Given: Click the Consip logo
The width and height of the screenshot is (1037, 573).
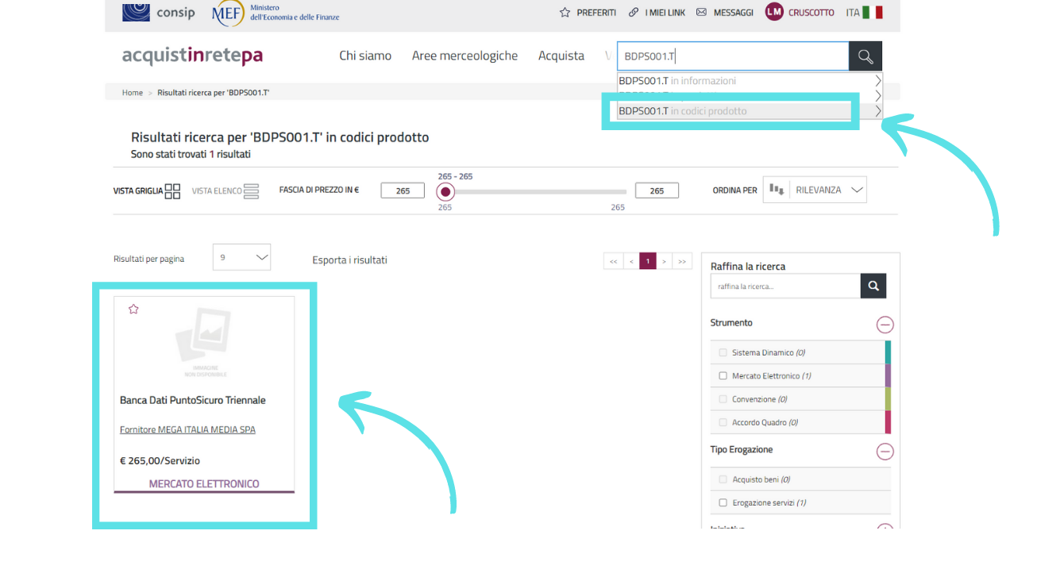Looking at the screenshot, I should point(158,13).
